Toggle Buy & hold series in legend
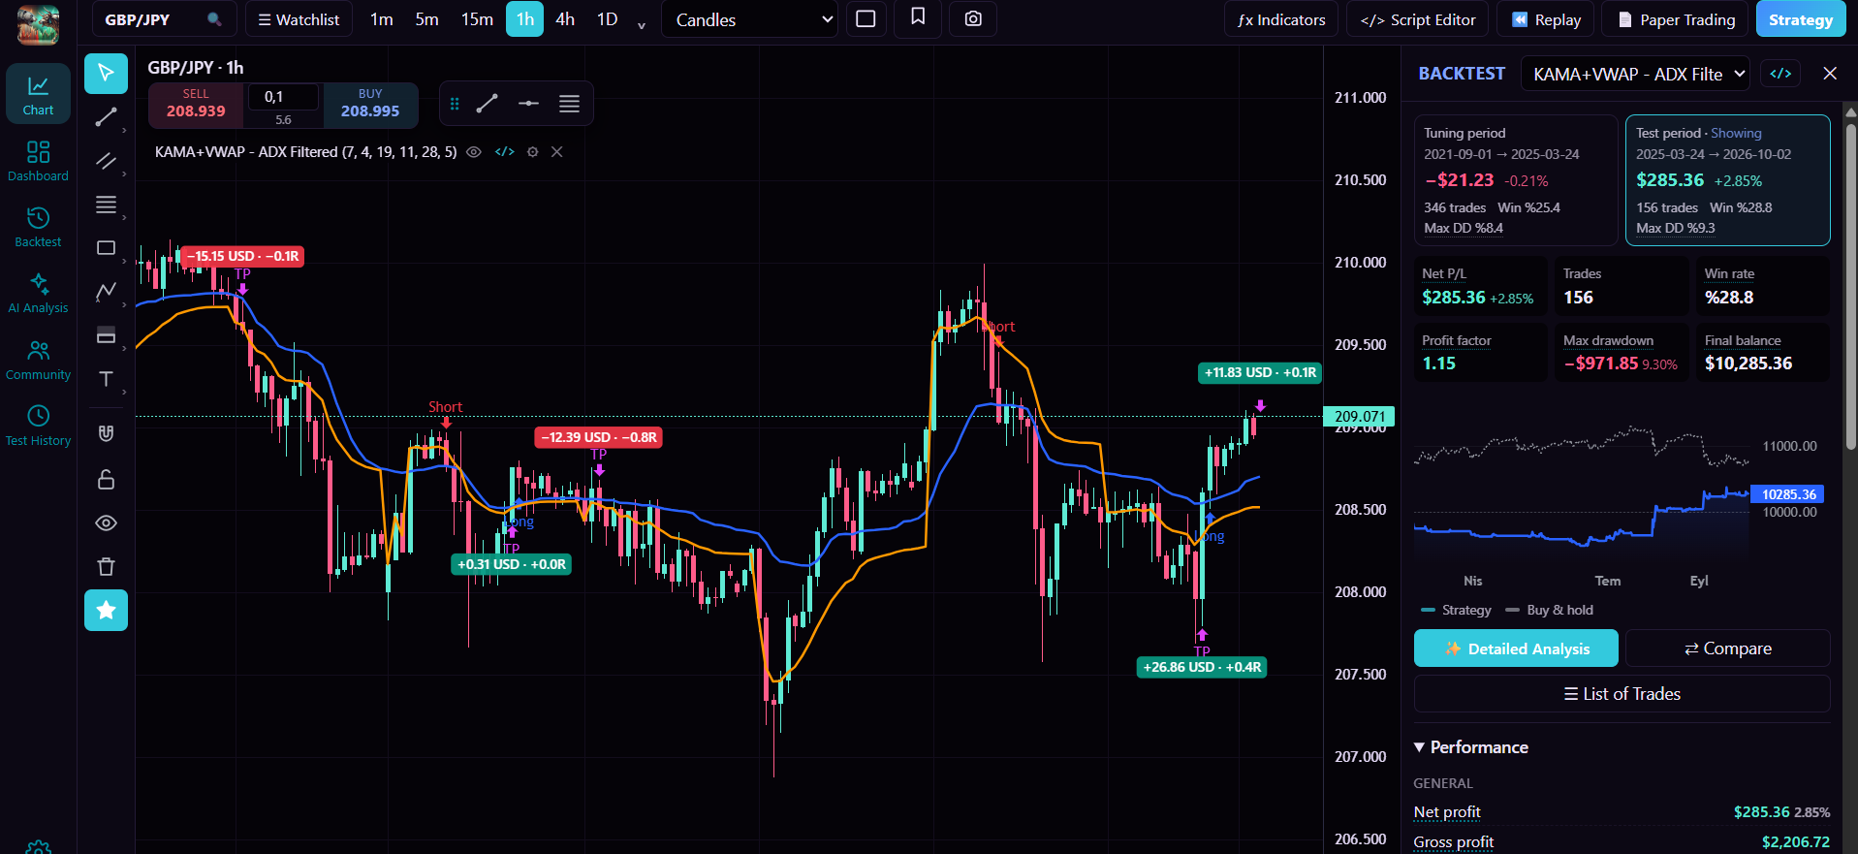 (x=1549, y=610)
